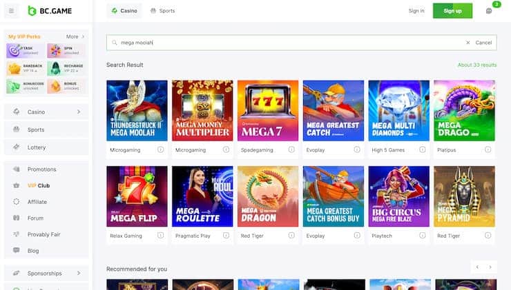Open the Recharge VIP perk
Image resolution: width=511 pixels, height=290 pixels.
point(66,68)
